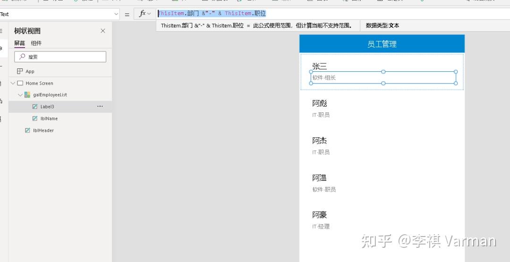Switch to the 组件 tab
510x262 pixels.
tap(36, 43)
